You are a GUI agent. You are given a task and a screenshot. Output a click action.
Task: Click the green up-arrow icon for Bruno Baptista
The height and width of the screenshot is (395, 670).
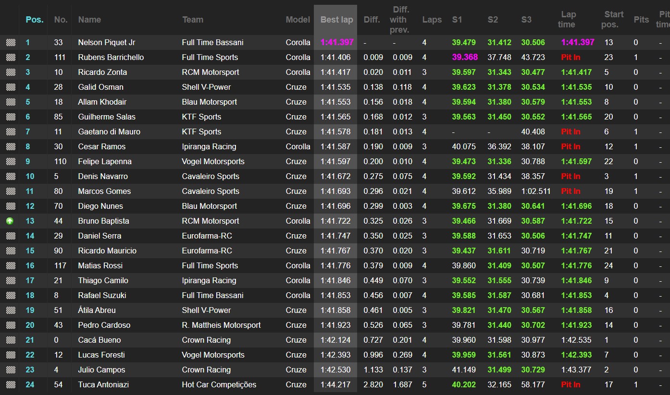10,221
